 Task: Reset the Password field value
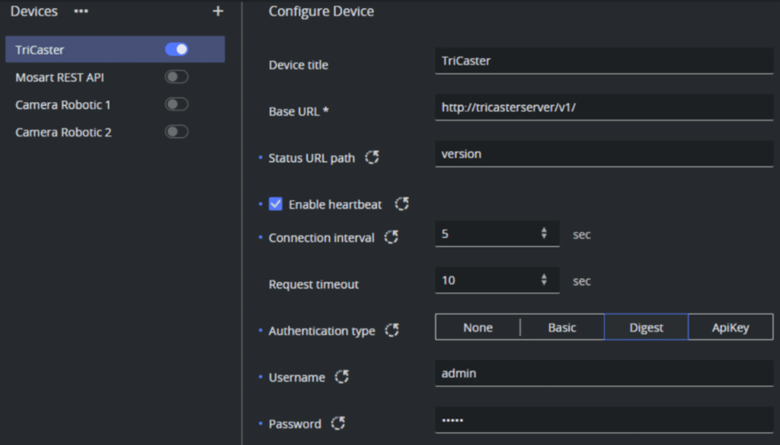pos(338,423)
